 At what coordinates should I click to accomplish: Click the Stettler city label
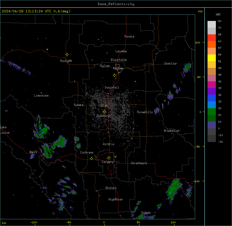[x=171, y=64]
